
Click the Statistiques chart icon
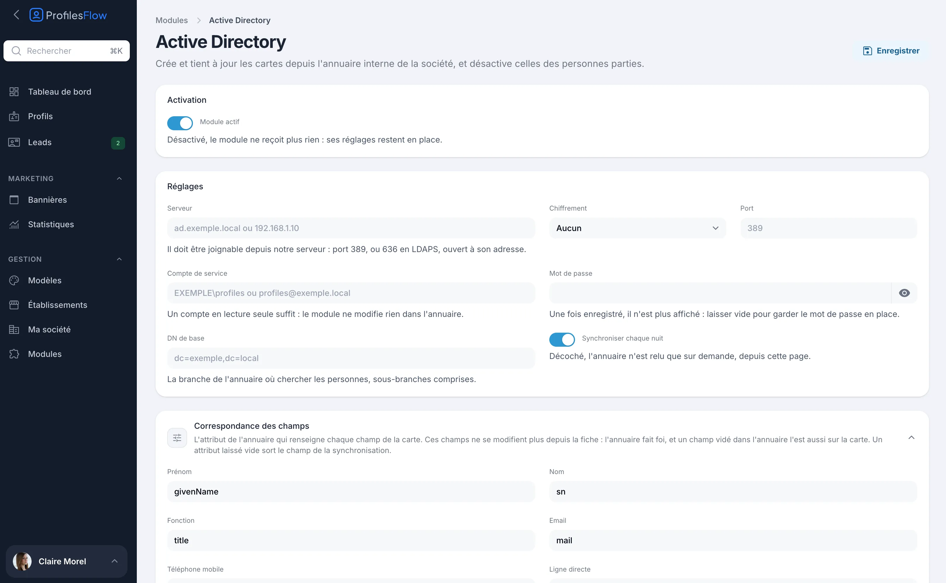(14, 224)
